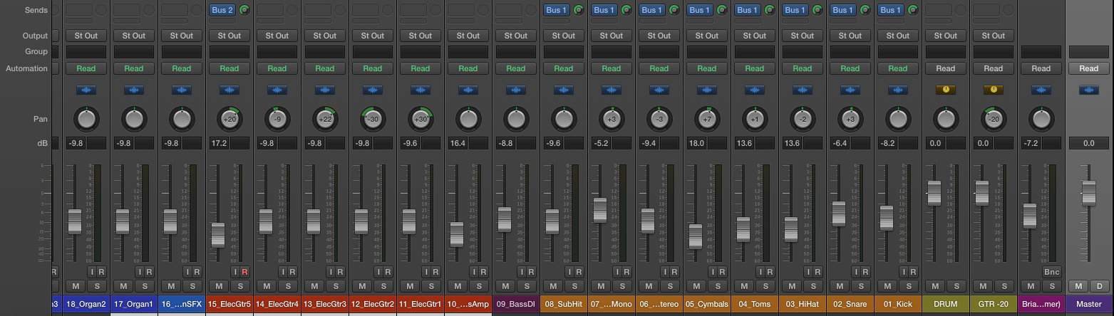Click the yellow aux icon on GTR -20 channel

click(x=994, y=90)
